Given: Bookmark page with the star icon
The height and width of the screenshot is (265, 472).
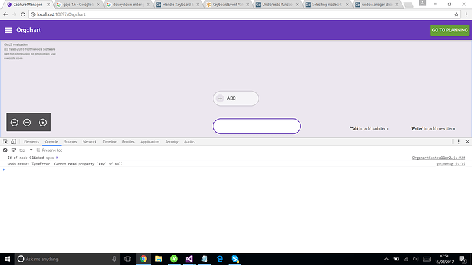Looking at the screenshot, I should click(x=456, y=14).
